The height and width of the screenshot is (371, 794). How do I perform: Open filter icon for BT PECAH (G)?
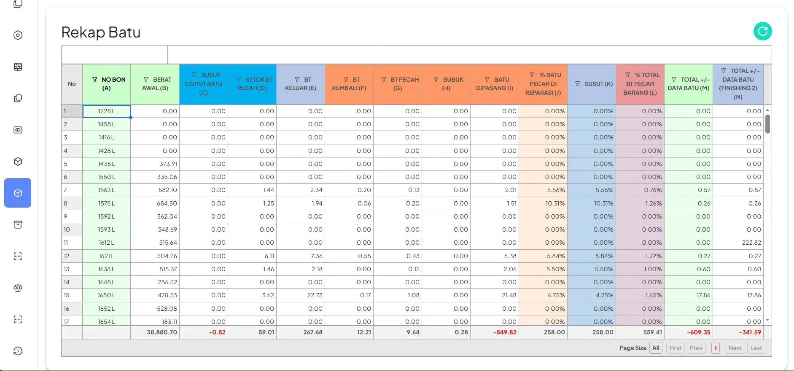click(384, 80)
